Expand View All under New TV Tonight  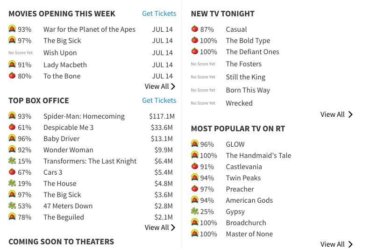[336, 114]
